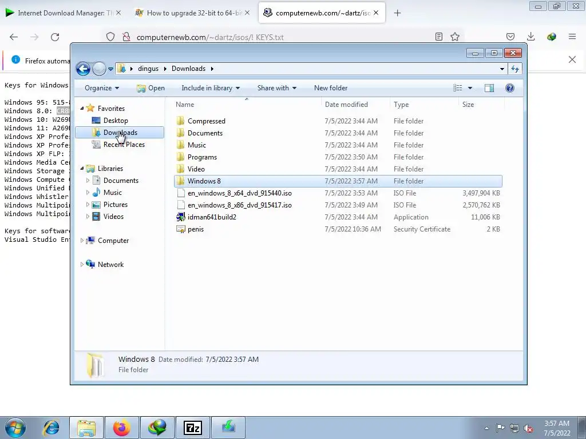Click the Downloads breadcrumb in address bar
Image resolution: width=586 pixels, height=439 pixels.
188,69
